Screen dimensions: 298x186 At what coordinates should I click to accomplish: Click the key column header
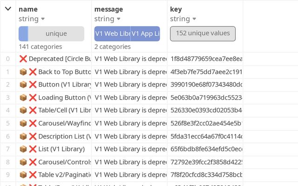pos(176,9)
